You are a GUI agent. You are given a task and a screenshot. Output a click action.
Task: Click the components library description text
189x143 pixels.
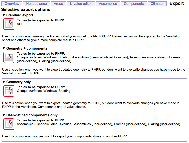tap(65, 136)
